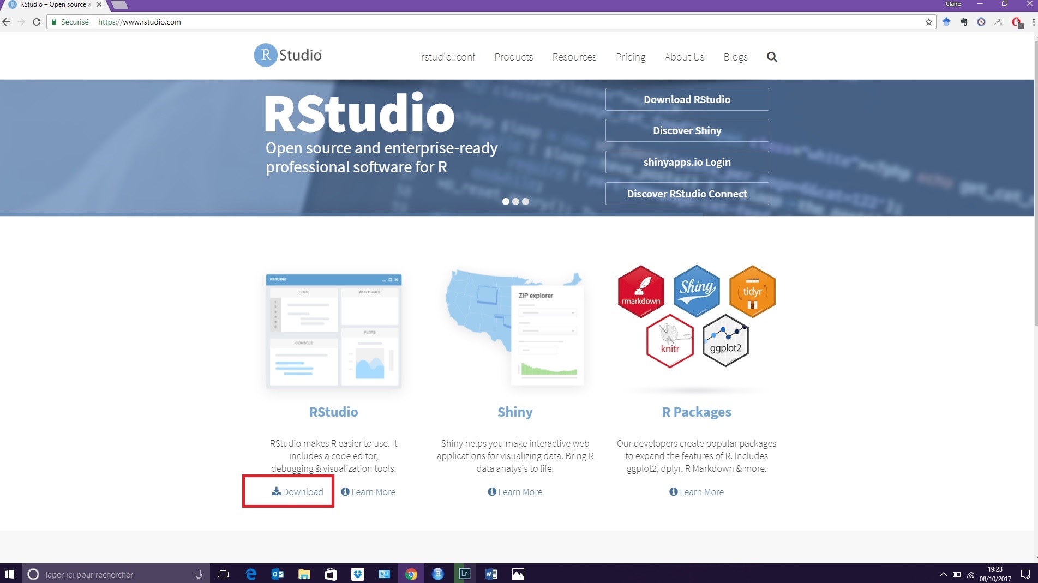Open the network status tray icon
The width and height of the screenshot is (1038, 583).
click(x=970, y=574)
